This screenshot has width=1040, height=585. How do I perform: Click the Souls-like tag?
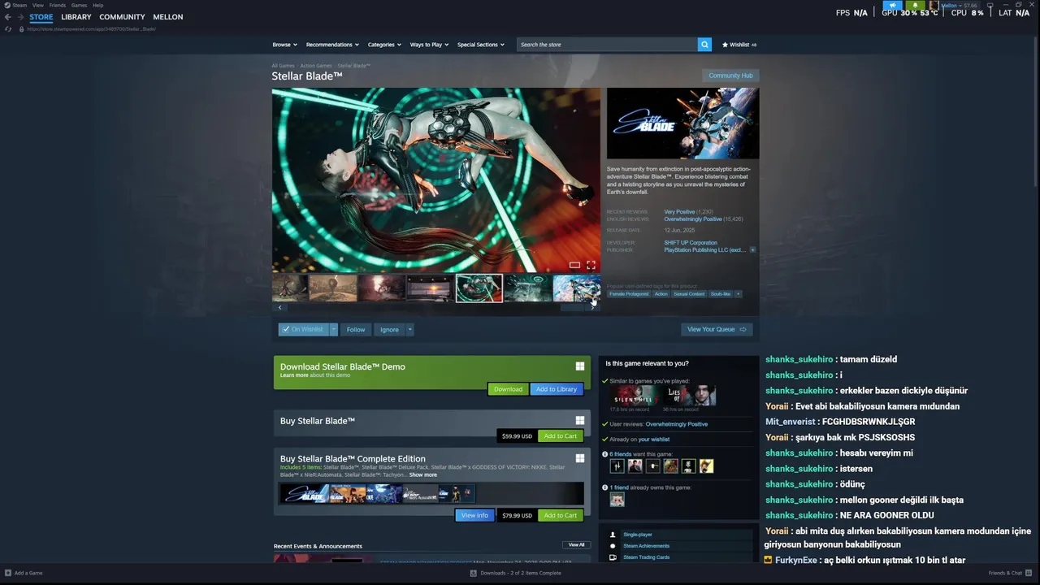pyautogui.click(x=720, y=294)
